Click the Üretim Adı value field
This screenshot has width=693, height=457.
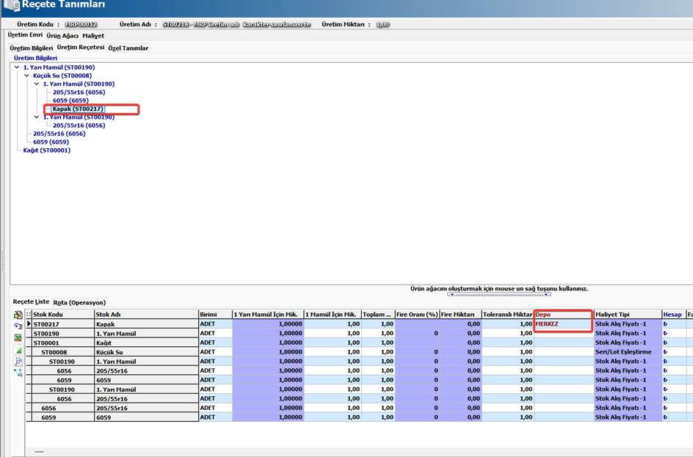[236, 24]
